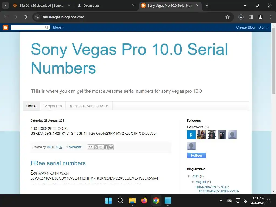Click the blue window taskbar app icon
Image resolution: width=276 pixels, height=207 pixels.
click(x=168, y=201)
